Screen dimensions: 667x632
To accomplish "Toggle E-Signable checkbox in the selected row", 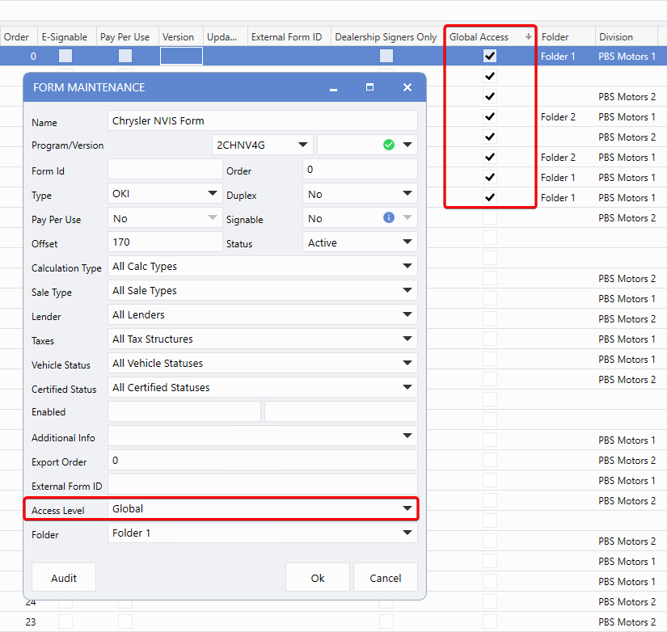I will [65, 57].
